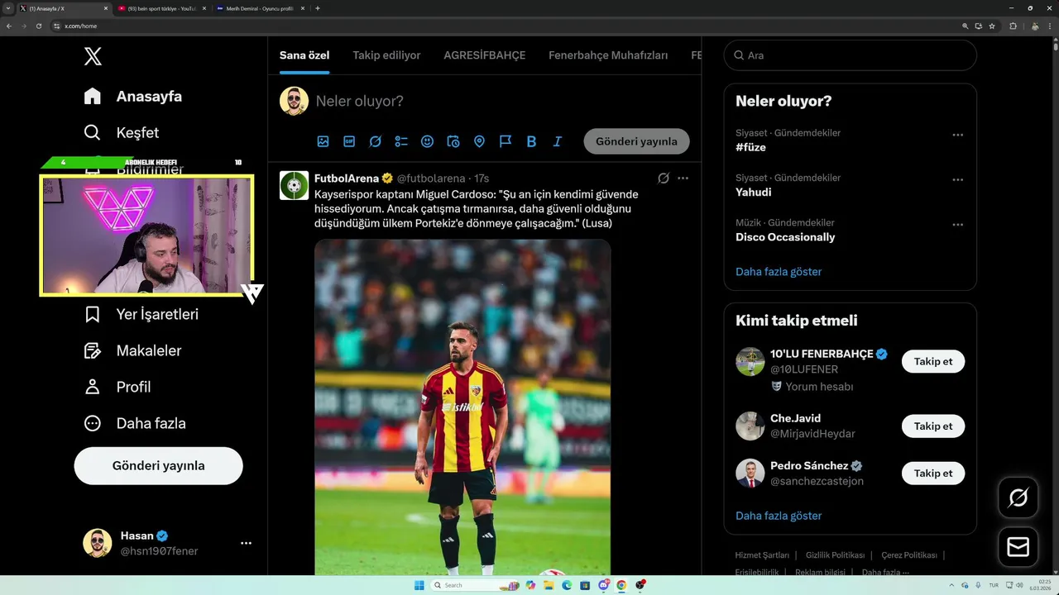Click Daha fazla göster under Kimi takip etmeli
This screenshot has width=1059, height=595.
779,516
